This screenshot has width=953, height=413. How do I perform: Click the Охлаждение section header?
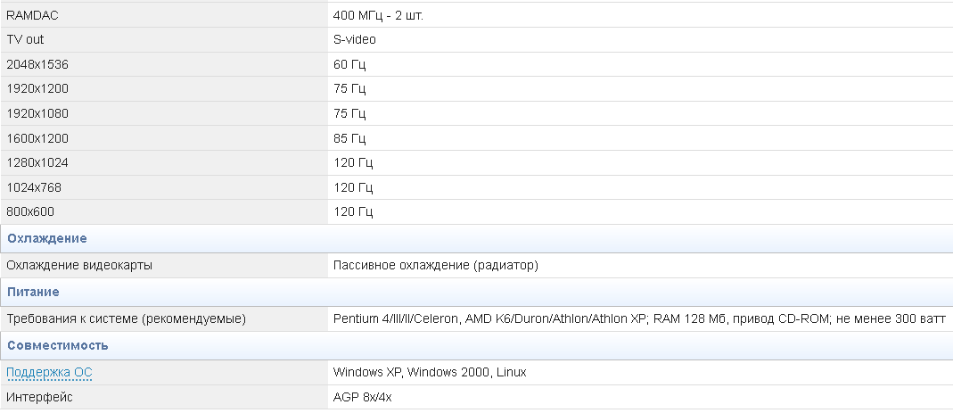coord(46,239)
